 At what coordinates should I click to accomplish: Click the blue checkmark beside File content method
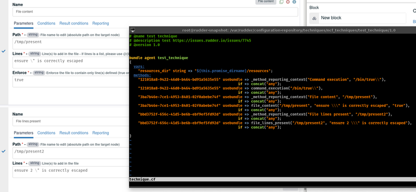click(x=4, y=51)
